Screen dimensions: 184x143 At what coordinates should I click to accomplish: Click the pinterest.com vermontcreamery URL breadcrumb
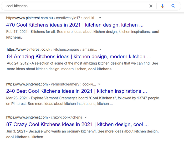51,84
